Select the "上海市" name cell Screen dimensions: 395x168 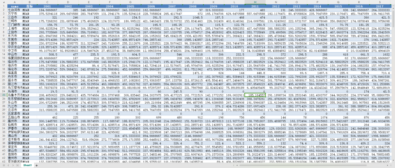(14, 29)
